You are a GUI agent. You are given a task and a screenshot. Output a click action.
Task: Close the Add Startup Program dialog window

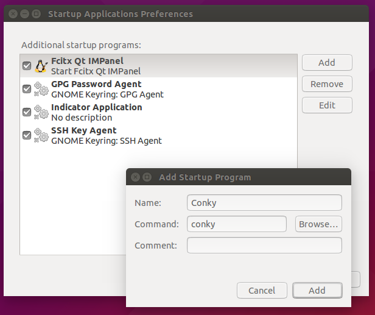coord(135,177)
